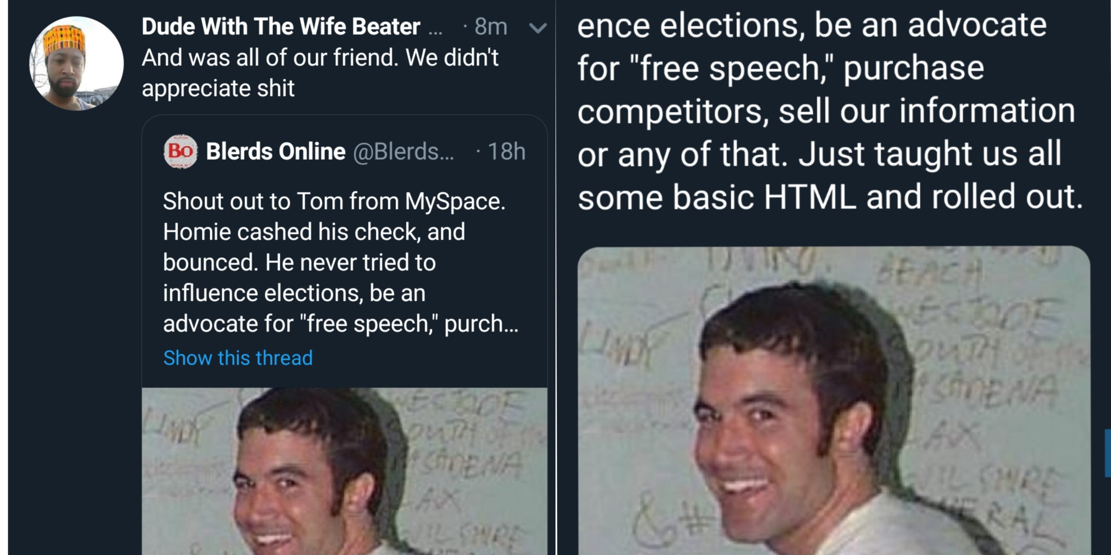This screenshot has height=555, width=1111.
Task: Click the "18h" quoted tweet timestamp
Action: click(506, 151)
